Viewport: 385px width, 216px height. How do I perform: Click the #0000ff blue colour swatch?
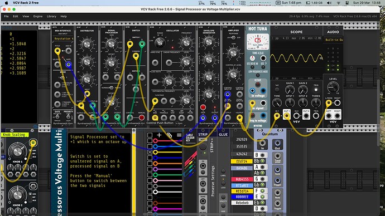(242, 197)
